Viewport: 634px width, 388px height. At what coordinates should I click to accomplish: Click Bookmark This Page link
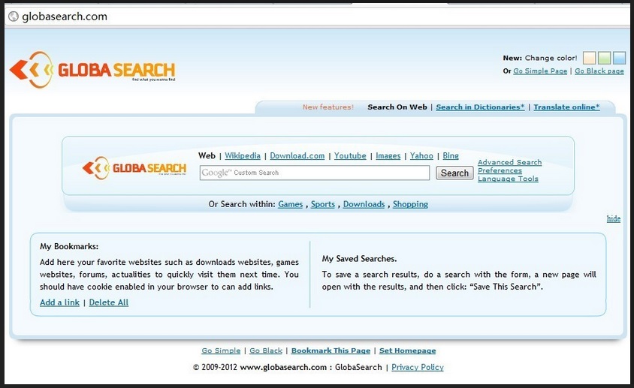pos(331,350)
